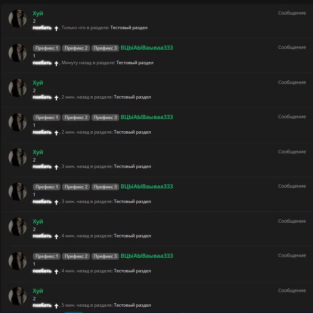
Task: Open the first 'ВЦЫАЫВаываа333' thread title
Action: pyautogui.click(x=147, y=48)
